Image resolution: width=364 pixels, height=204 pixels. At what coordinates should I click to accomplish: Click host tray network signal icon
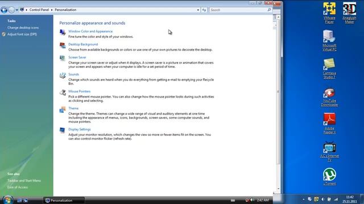(336, 199)
